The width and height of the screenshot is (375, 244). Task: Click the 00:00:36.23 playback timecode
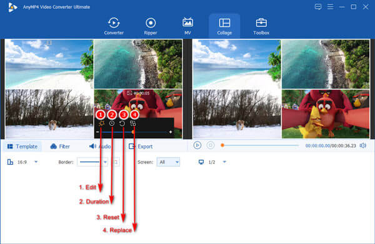click(x=343, y=146)
